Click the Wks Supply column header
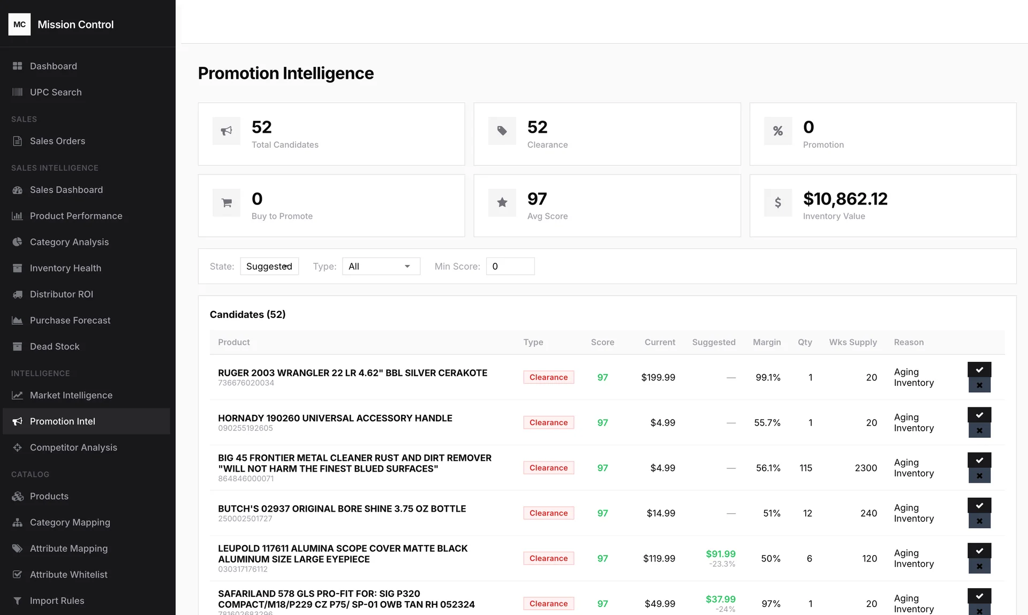 pyautogui.click(x=853, y=342)
